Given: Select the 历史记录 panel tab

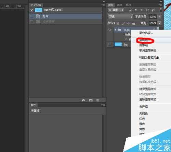Looking at the screenshot, I should (x=36, y=5).
